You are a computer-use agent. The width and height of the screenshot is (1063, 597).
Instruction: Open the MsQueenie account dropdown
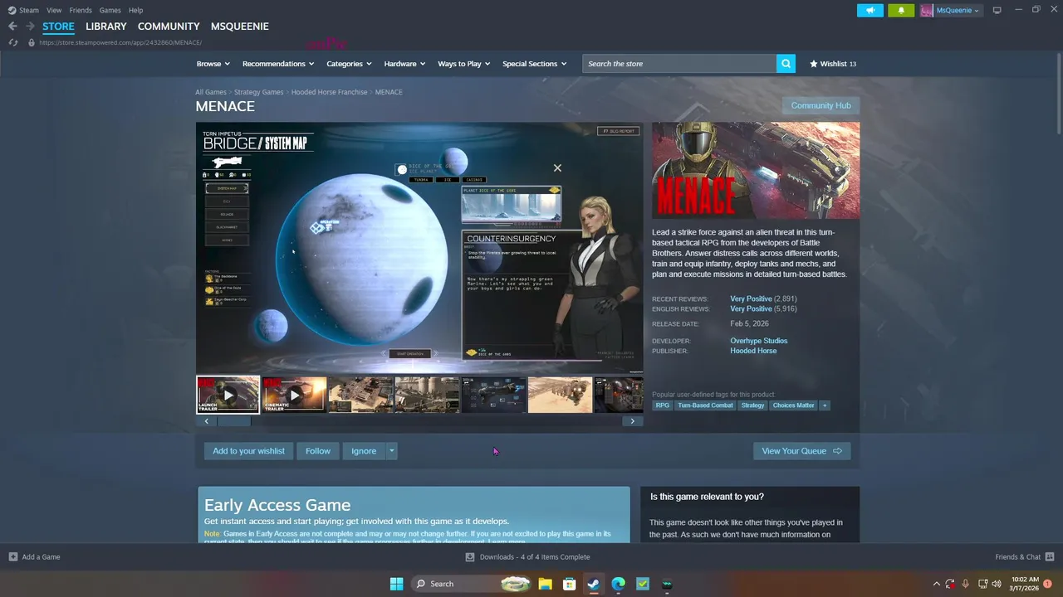coord(958,10)
